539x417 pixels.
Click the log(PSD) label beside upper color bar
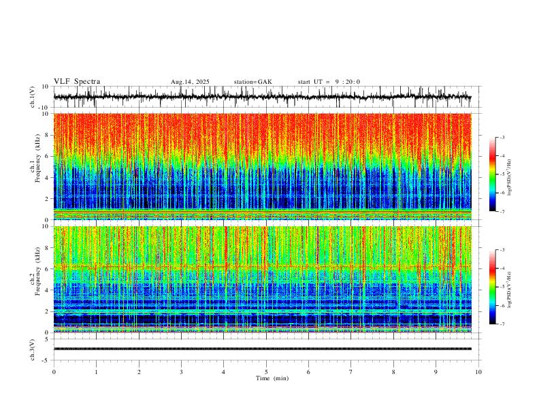(510, 177)
